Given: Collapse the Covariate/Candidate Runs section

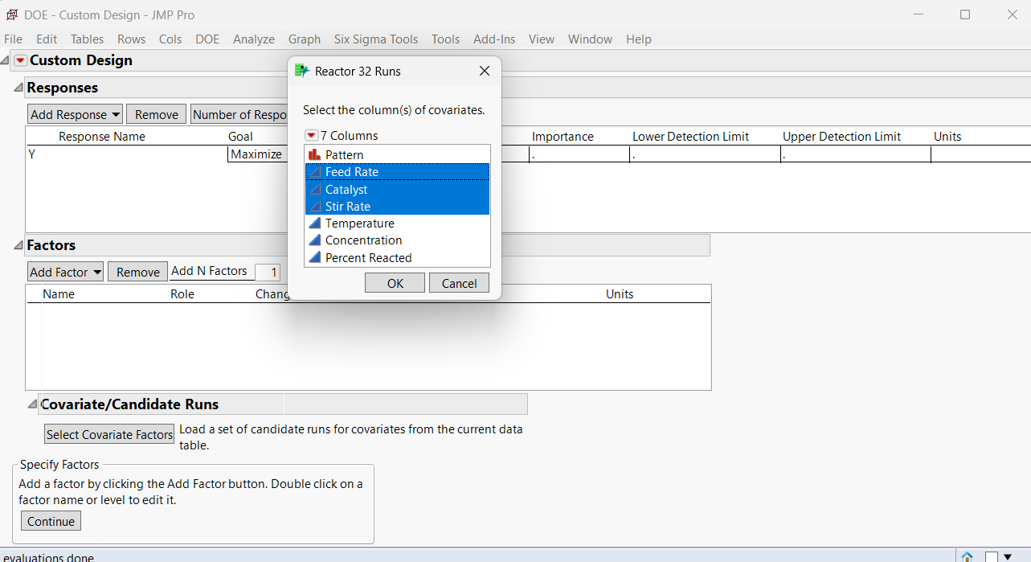Looking at the screenshot, I should tap(31, 403).
